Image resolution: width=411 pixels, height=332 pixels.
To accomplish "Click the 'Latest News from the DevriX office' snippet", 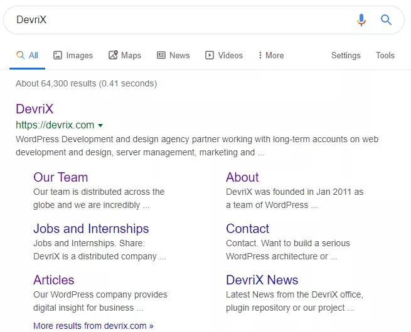I will point(295,301).
